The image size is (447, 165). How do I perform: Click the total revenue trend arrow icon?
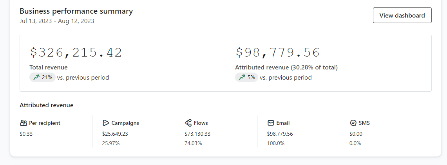(36, 77)
